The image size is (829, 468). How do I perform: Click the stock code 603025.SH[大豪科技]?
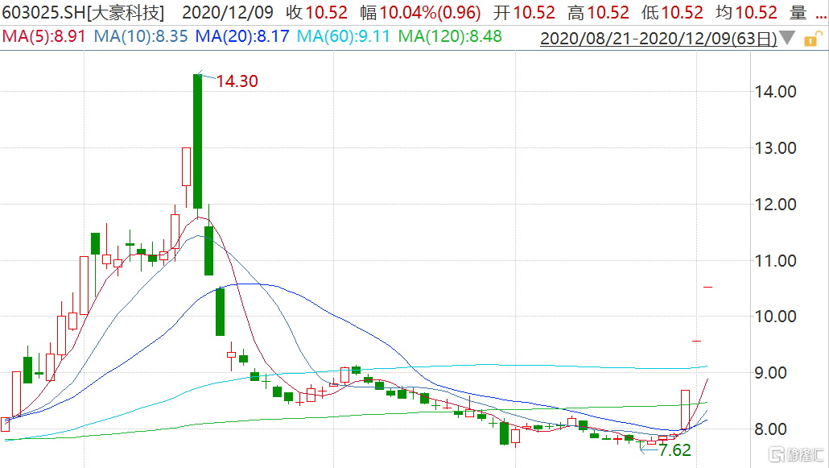point(83,13)
